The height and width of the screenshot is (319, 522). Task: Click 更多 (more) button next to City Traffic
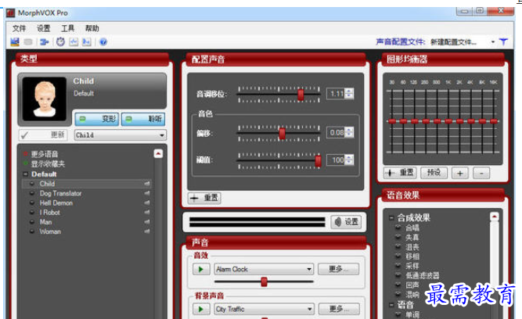pyautogui.click(x=339, y=309)
